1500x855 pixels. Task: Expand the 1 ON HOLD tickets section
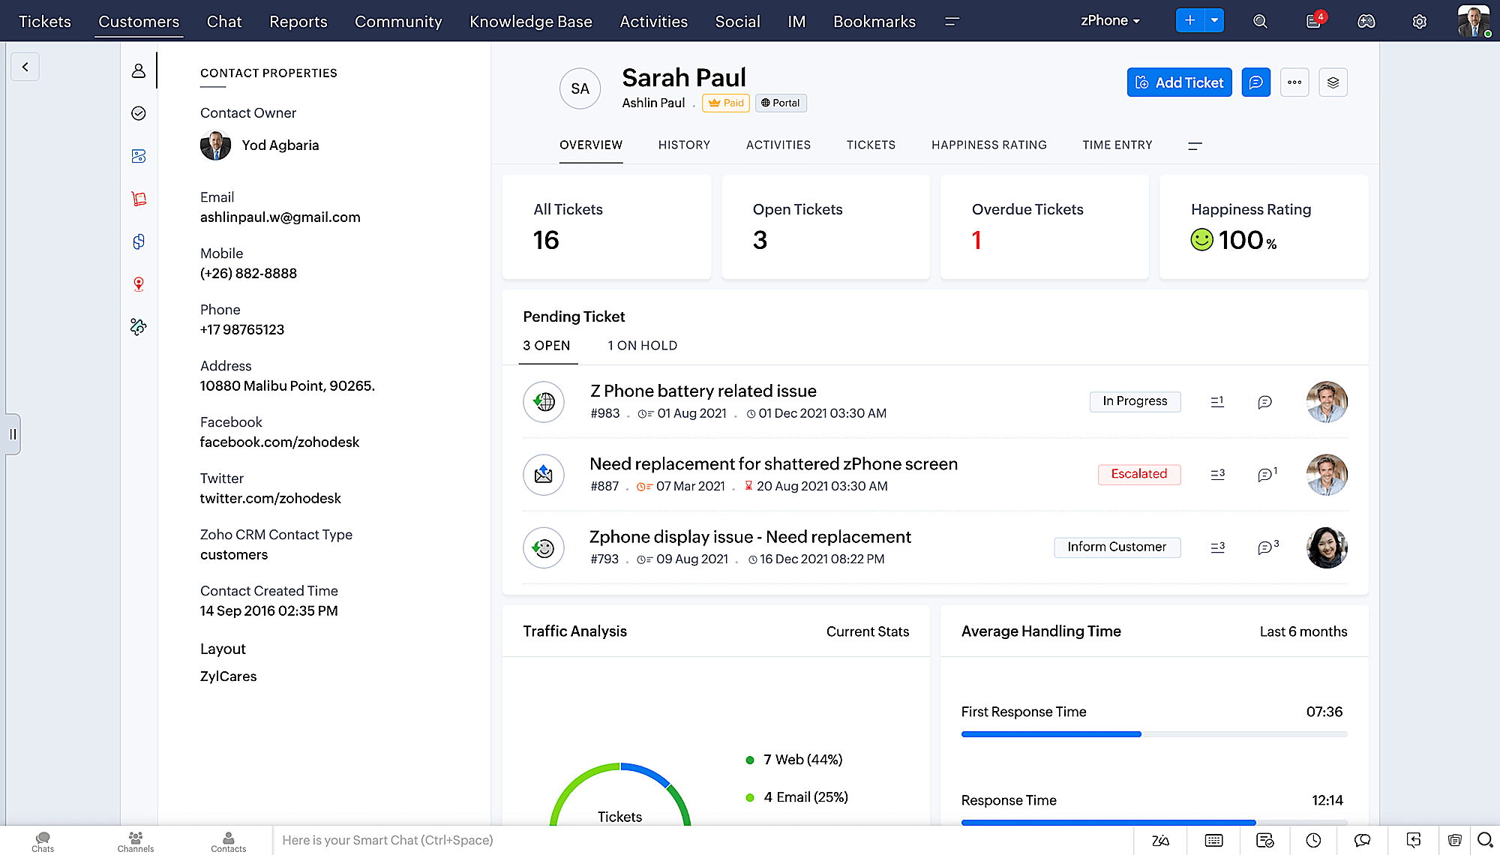(x=642, y=345)
